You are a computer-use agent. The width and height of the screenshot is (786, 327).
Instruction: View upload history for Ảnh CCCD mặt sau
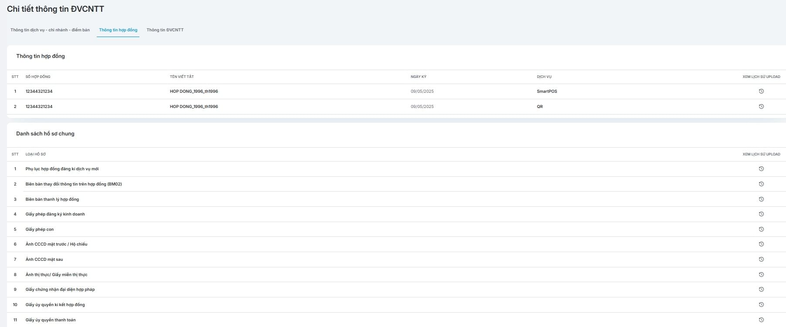[761, 260]
